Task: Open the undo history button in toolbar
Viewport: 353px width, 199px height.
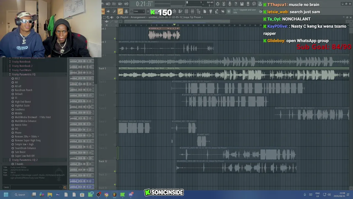Action: (218, 4)
